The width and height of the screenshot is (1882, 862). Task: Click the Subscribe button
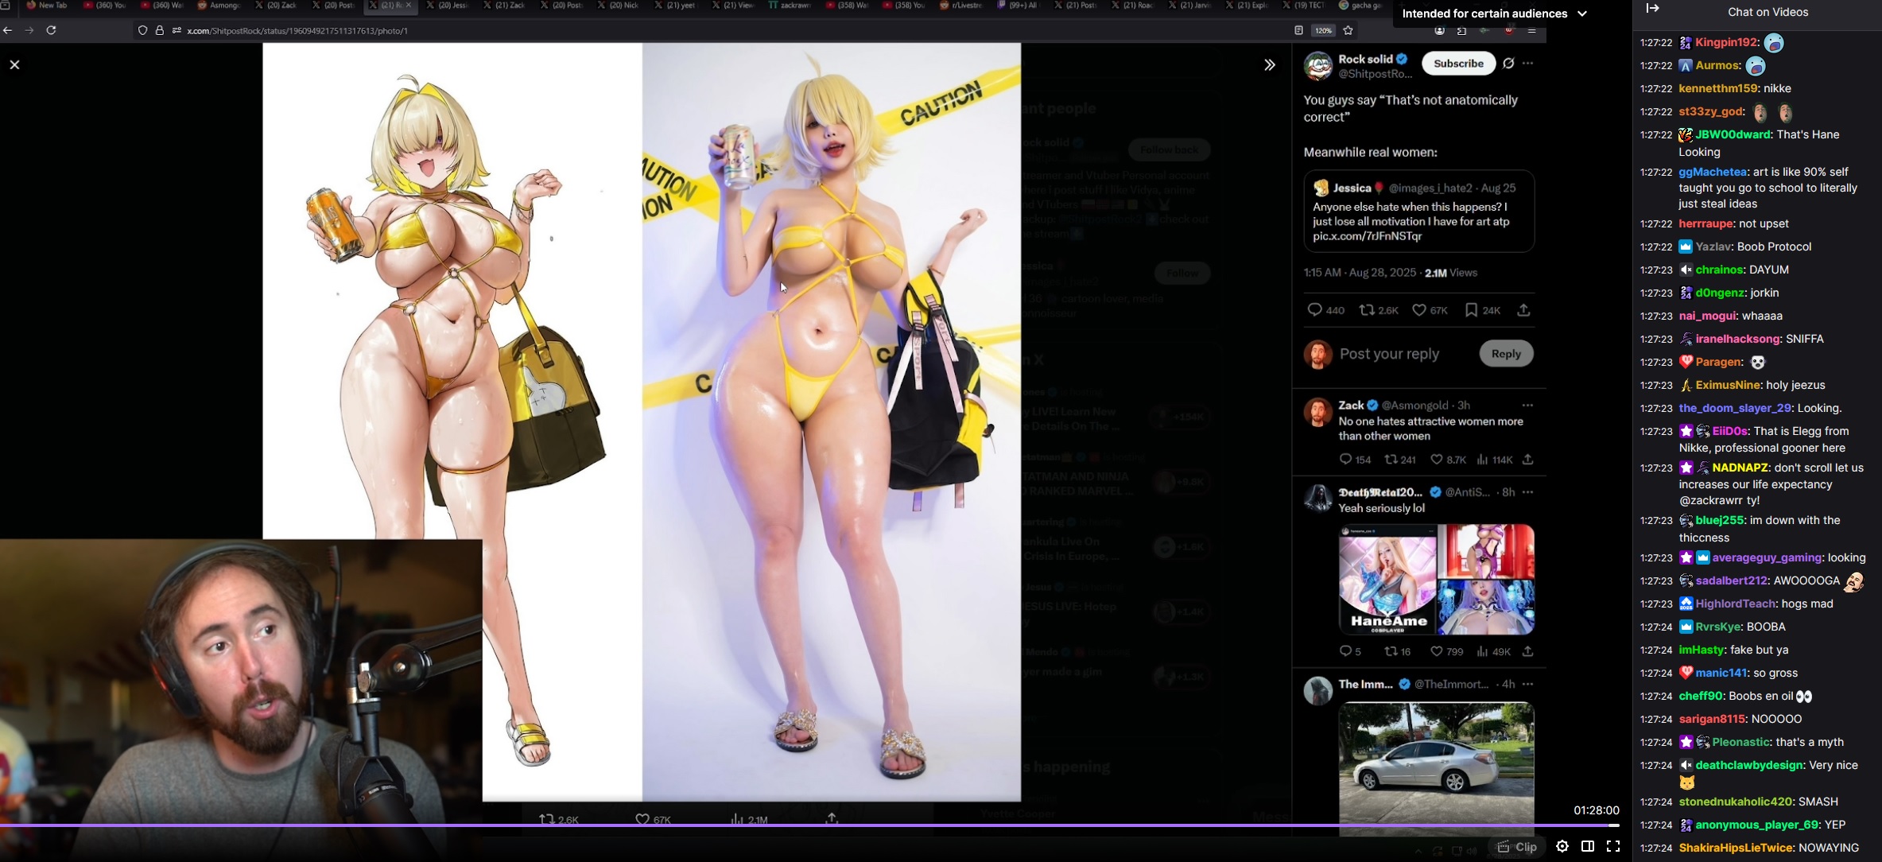tap(1457, 63)
